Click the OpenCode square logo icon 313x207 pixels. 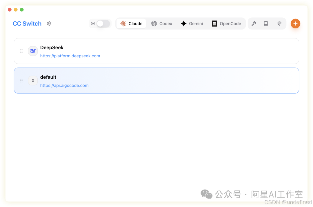click(214, 23)
